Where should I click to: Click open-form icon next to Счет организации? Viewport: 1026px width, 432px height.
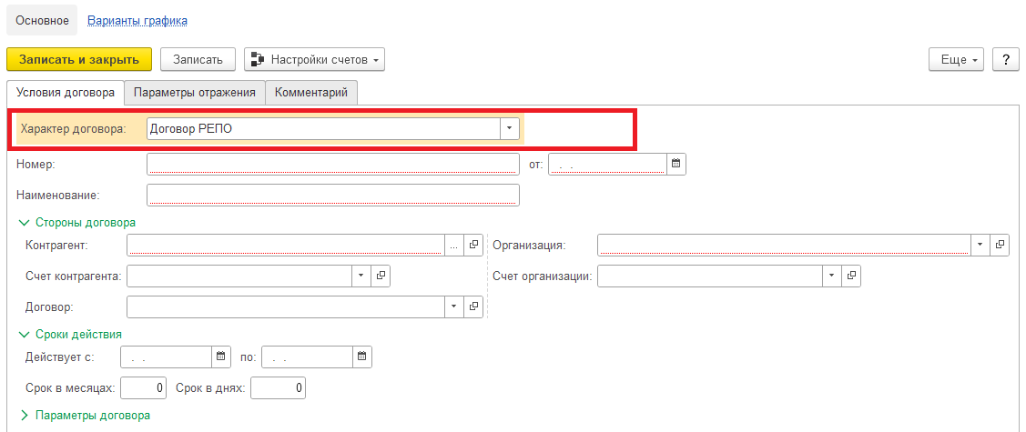tap(851, 276)
